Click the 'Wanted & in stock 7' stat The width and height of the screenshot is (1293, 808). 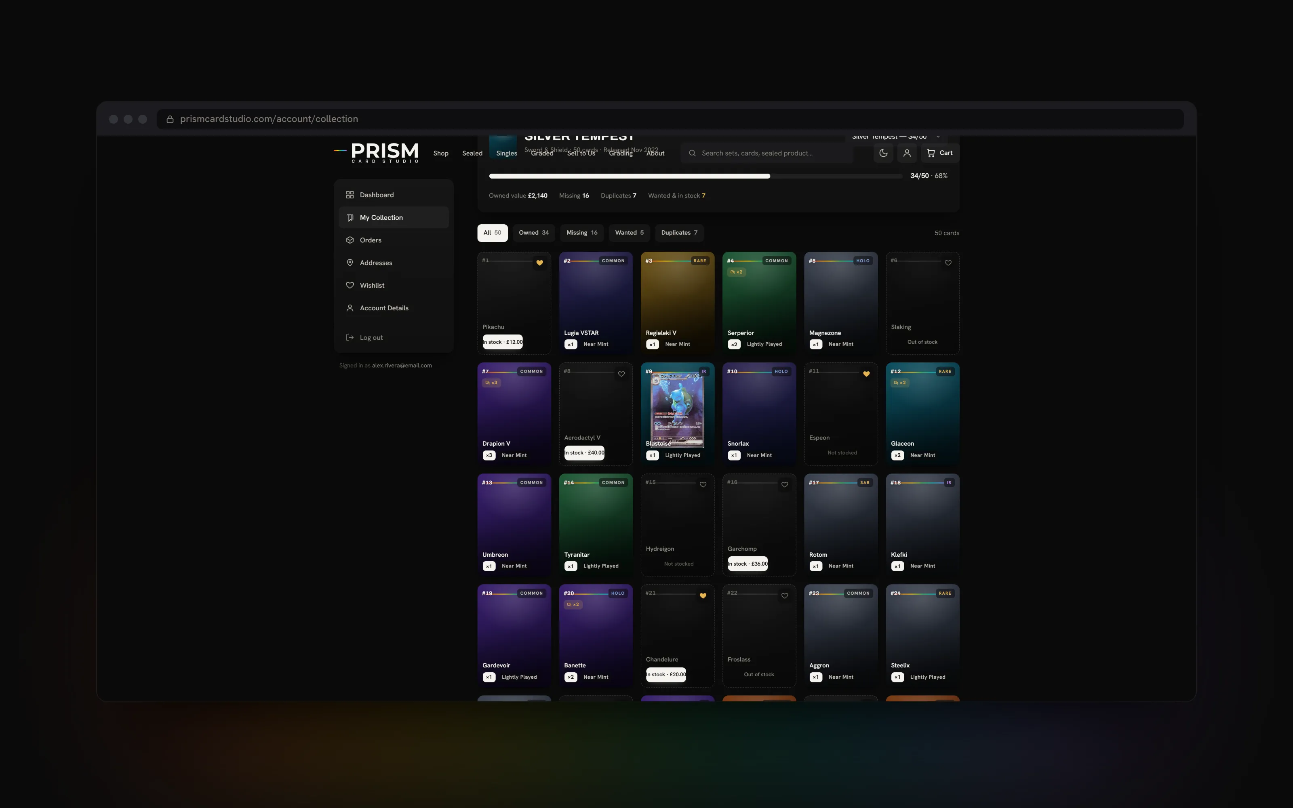(x=676, y=196)
